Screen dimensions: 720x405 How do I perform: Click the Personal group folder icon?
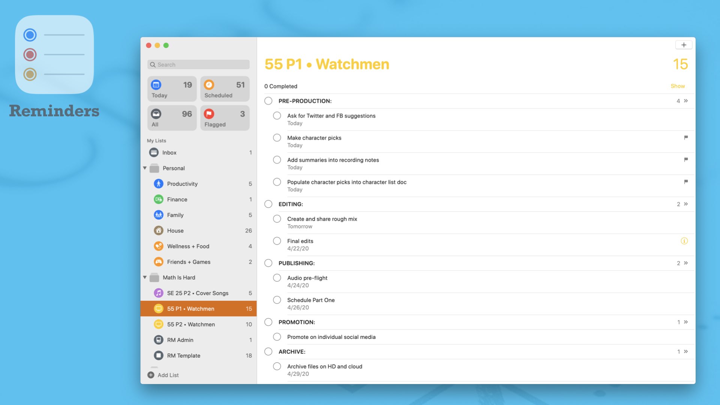[x=154, y=168]
